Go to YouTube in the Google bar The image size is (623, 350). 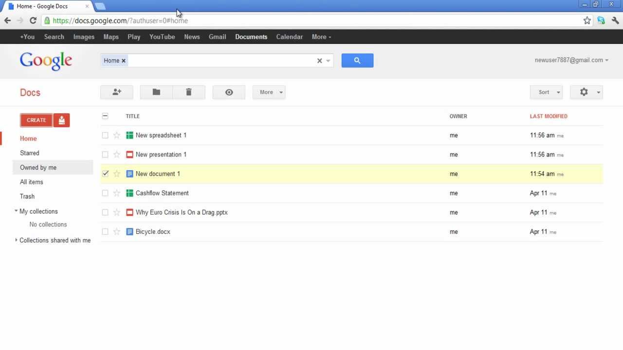pos(162,37)
